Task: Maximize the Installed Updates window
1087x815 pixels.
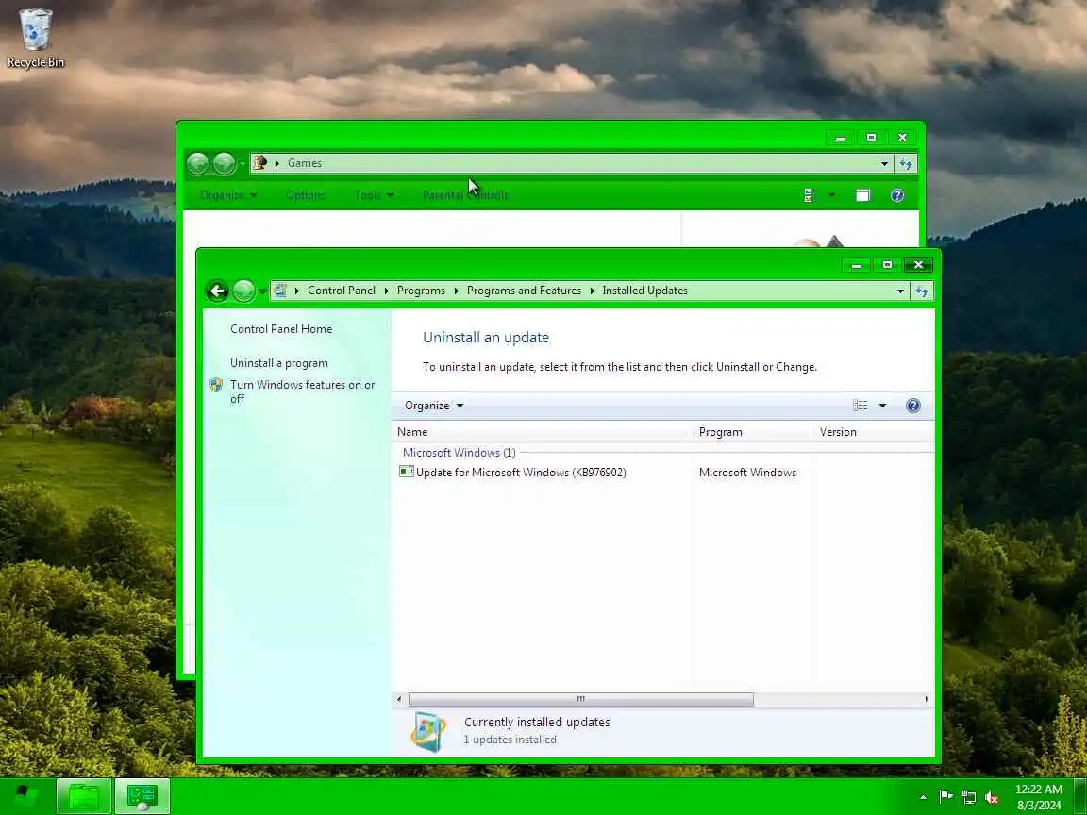Action: [887, 265]
